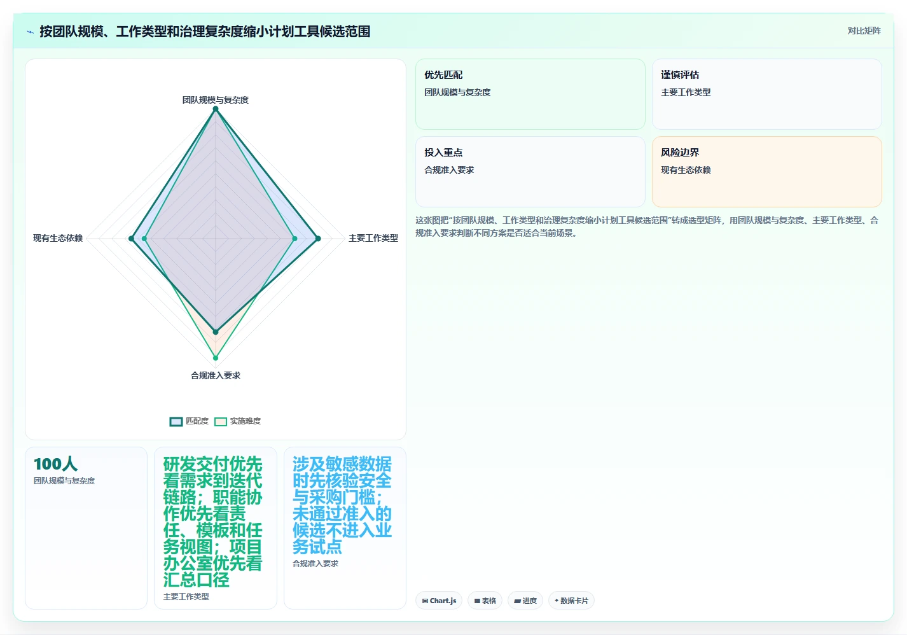Click the 匹配度 data point on 主要工作类型 axis
The height and width of the screenshot is (635, 907).
[x=318, y=239]
